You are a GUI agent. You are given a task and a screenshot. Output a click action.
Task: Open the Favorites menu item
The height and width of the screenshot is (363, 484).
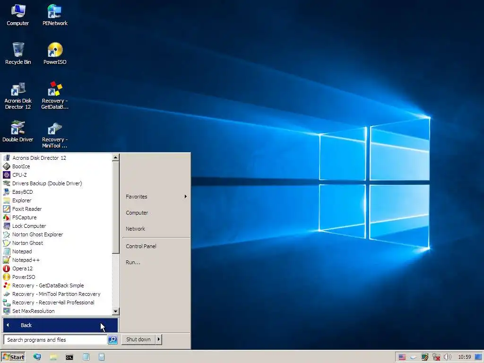pyautogui.click(x=156, y=197)
